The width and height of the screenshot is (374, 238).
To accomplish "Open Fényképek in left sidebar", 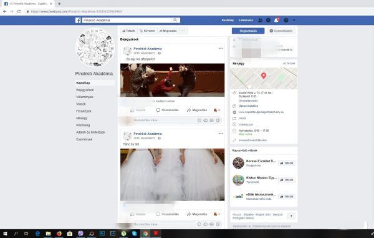I will (84, 111).
